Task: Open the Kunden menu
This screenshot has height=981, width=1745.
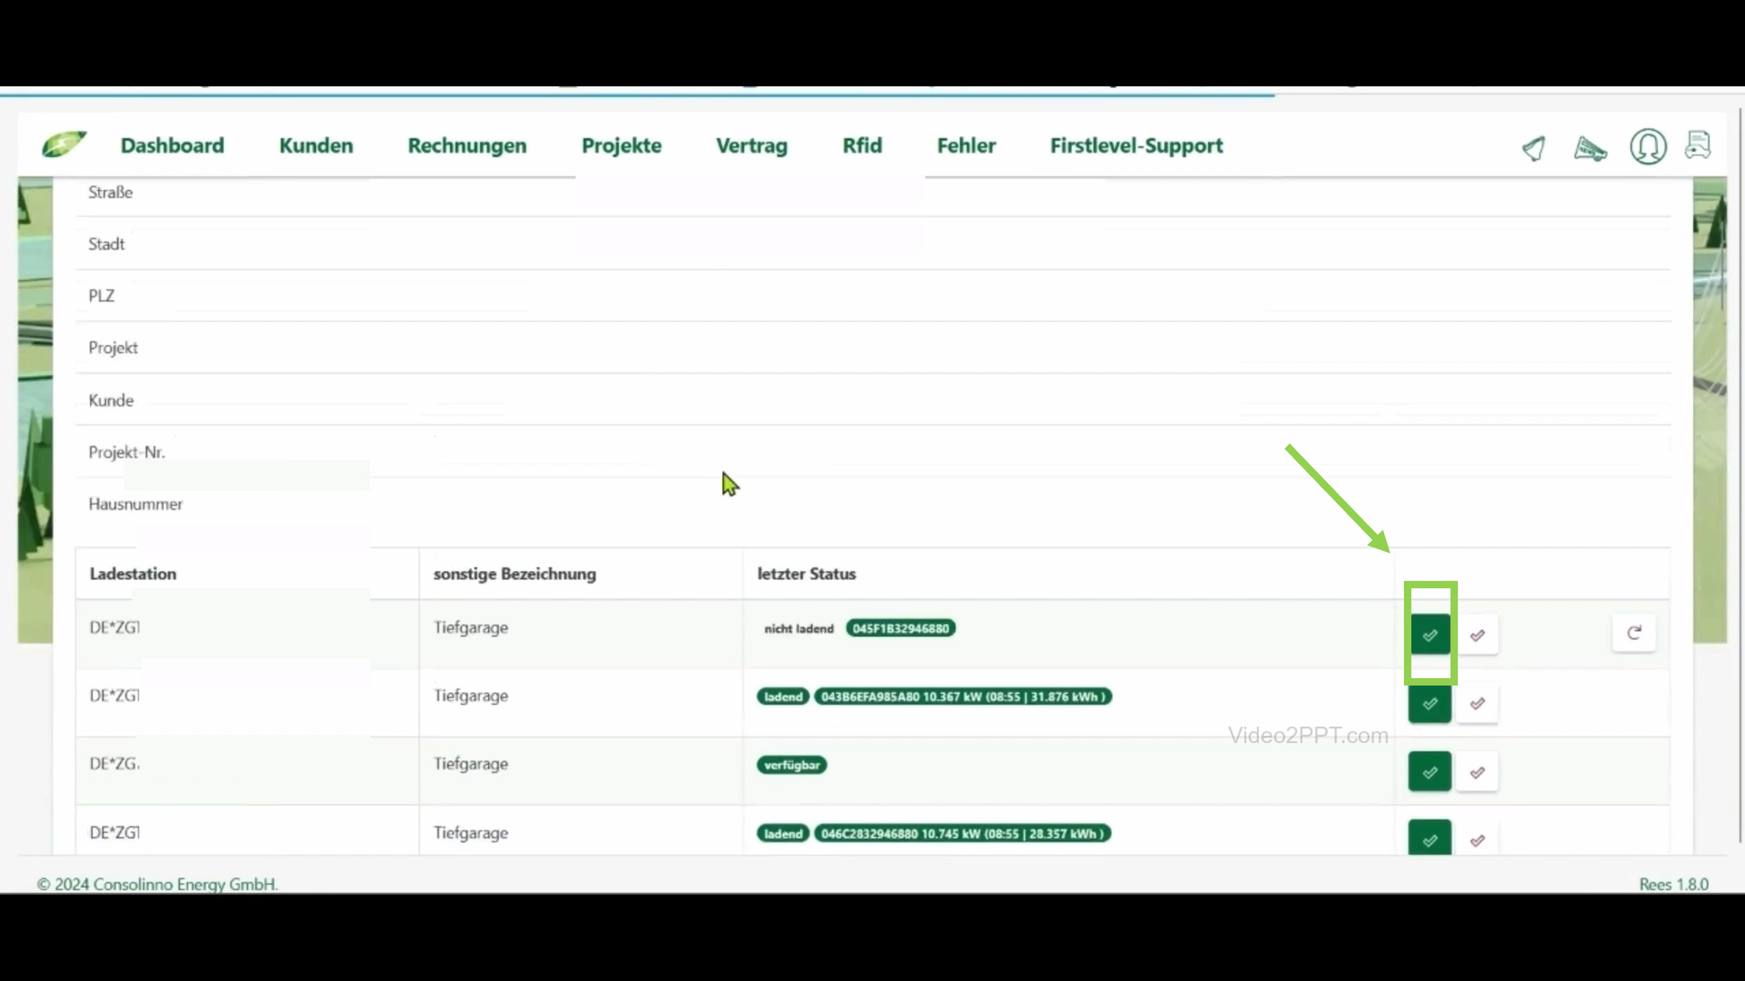Action: [316, 145]
